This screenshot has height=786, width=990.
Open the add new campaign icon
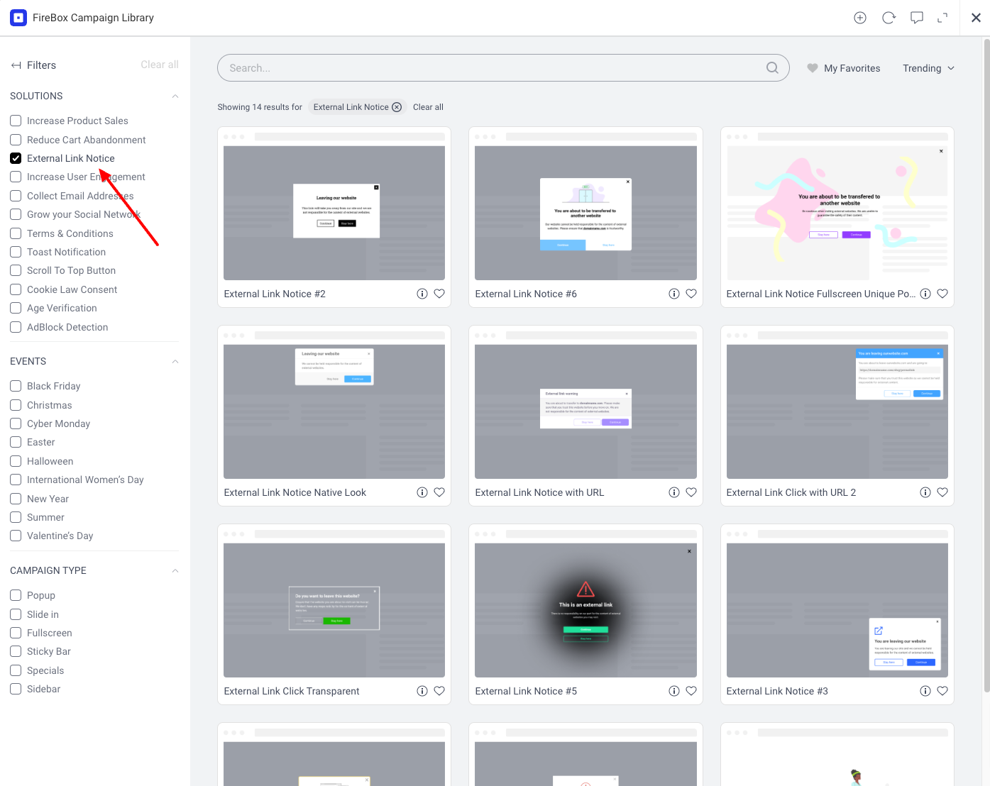pos(859,17)
